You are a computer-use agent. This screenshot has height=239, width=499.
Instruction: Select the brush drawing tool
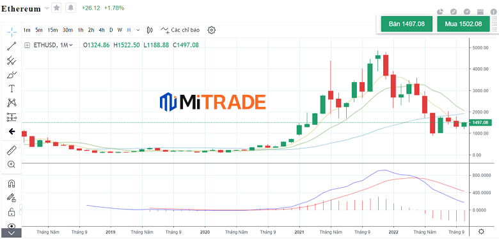[x=12, y=74]
